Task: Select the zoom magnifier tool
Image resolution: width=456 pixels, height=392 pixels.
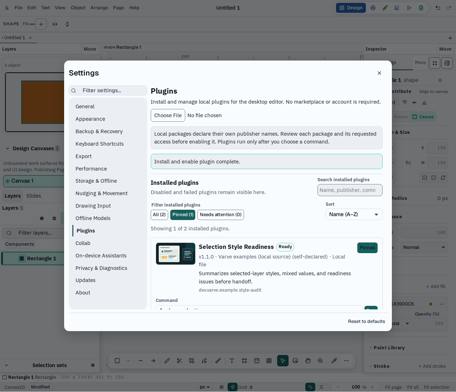Action: pos(320,361)
